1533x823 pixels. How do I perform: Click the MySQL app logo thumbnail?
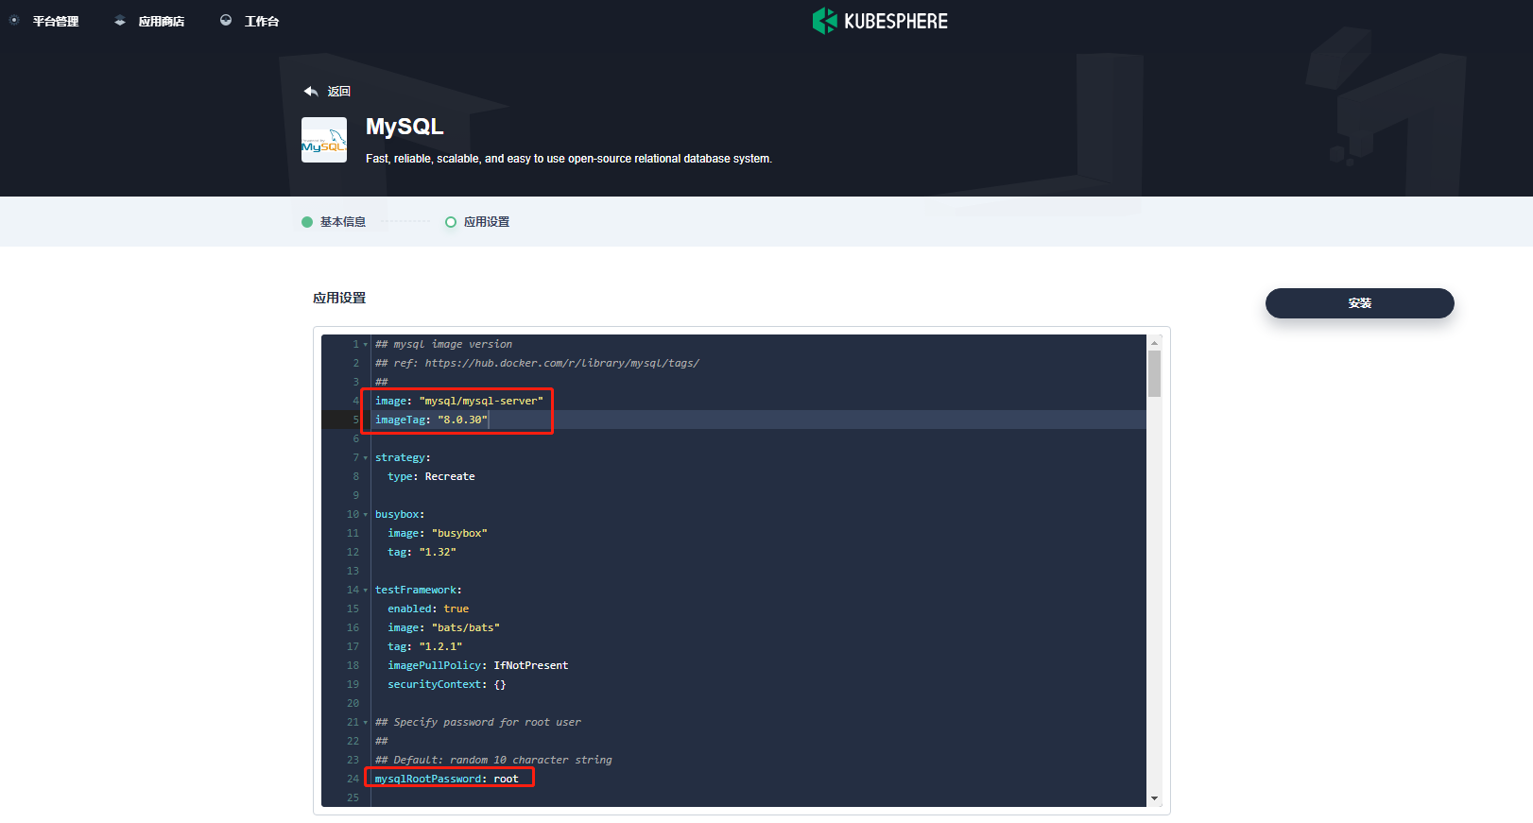click(x=324, y=140)
